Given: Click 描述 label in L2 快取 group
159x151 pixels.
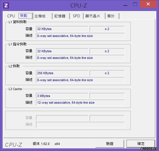Looking at the screenshot, I should (x=29, y=80).
